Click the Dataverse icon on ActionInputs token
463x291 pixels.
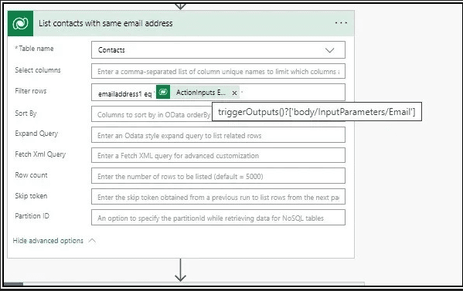(163, 93)
